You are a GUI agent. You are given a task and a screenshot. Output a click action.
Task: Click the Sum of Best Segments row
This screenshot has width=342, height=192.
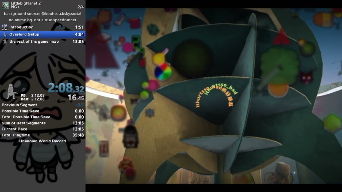[x=43, y=123]
